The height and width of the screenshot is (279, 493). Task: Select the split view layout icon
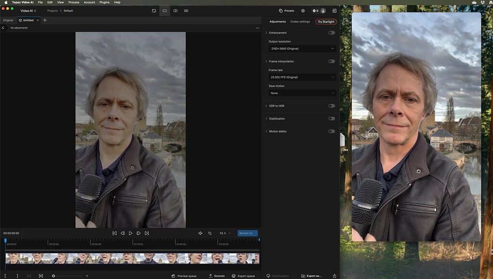click(175, 11)
